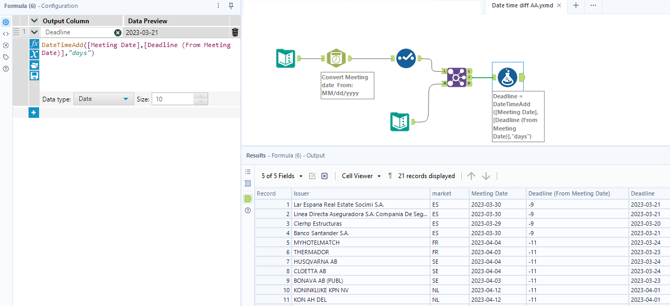670x306 pixels.
Task: Select all fields using the checkmark box
Action: (313, 176)
